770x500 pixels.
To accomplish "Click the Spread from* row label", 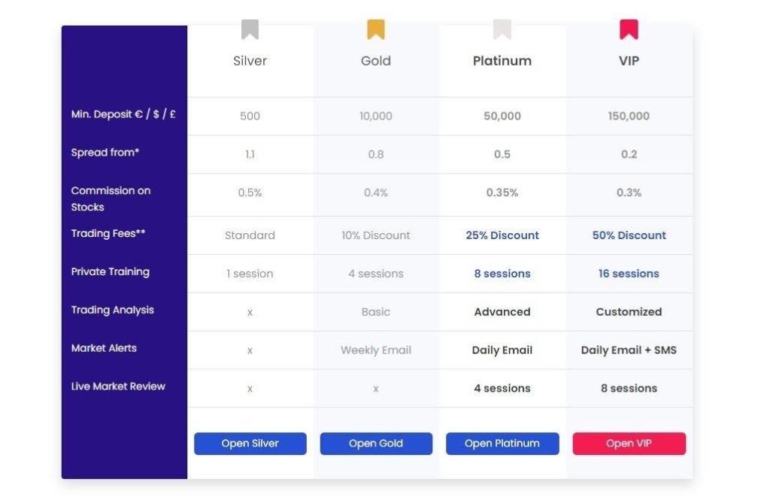I will pyautogui.click(x=105, y=153).
